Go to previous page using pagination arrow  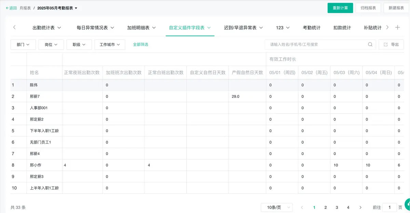[302, 207]
